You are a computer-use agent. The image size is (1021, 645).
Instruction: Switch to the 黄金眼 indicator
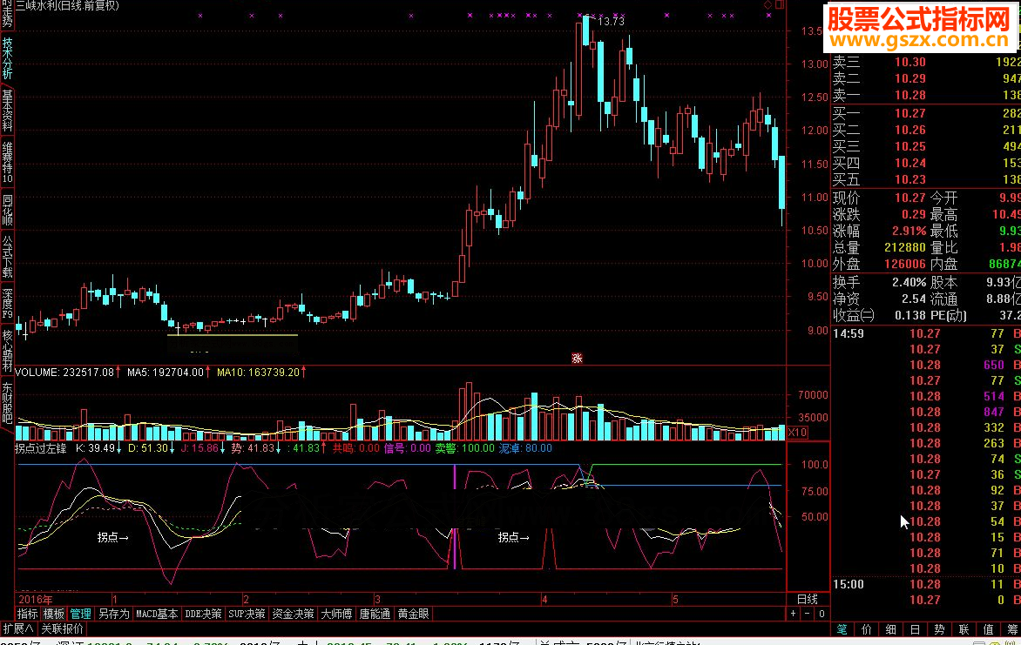tap(414, 614)
